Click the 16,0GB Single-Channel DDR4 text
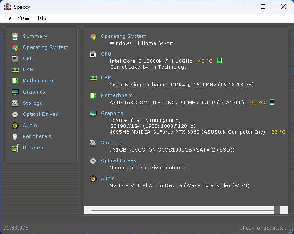This screenshot has width=294, height=234. (x=182, y=85)
